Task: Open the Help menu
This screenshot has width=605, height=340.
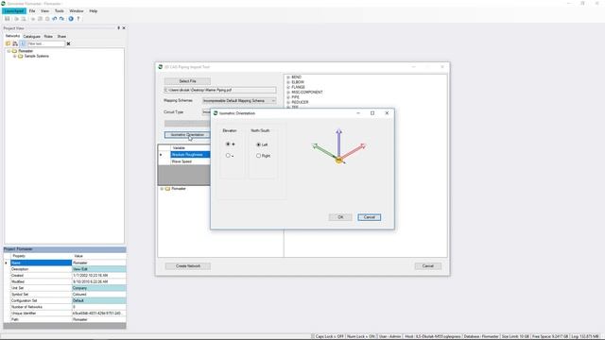Action: pos(94,11)
